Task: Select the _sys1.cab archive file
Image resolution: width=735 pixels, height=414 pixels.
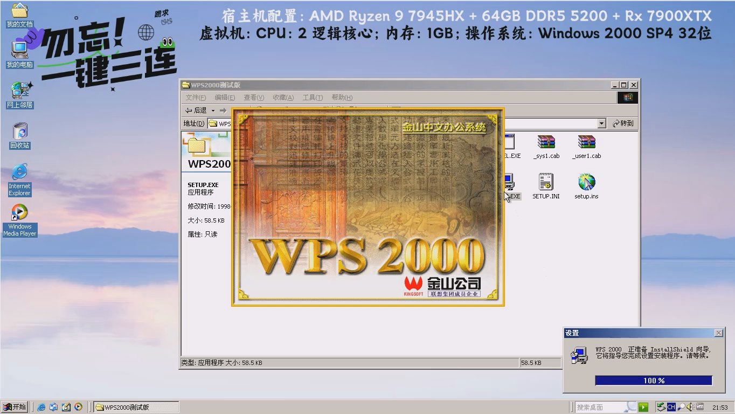Action: tap(546, 147)
